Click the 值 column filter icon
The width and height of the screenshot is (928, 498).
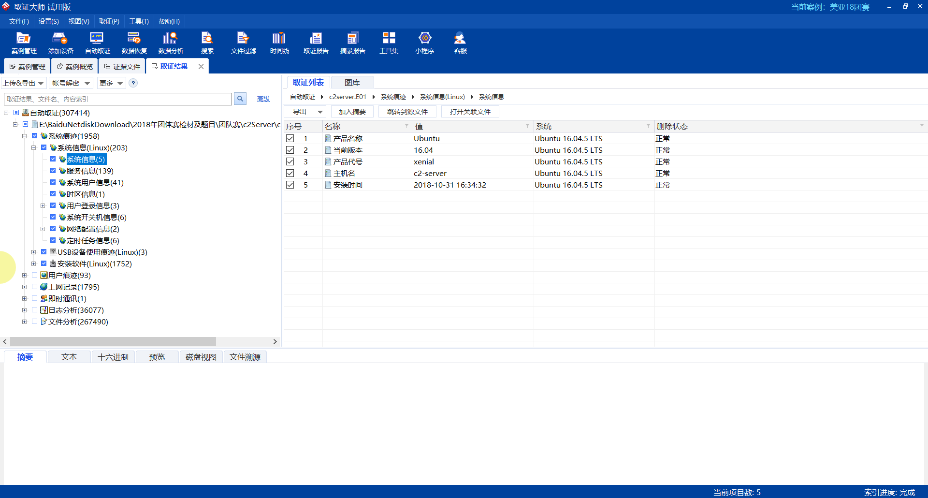pos(527,126)
